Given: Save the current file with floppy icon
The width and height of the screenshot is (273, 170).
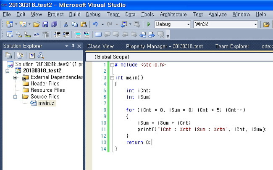Looking at the screenshot, I should [x=45, y=24].
